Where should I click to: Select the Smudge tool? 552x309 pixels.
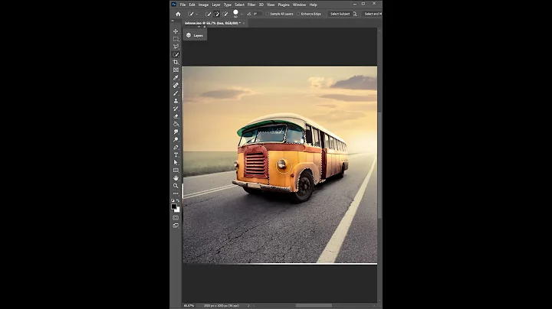[x=176, y=132]
